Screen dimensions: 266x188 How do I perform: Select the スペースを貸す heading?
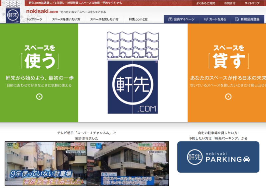(x=229, y=57)
